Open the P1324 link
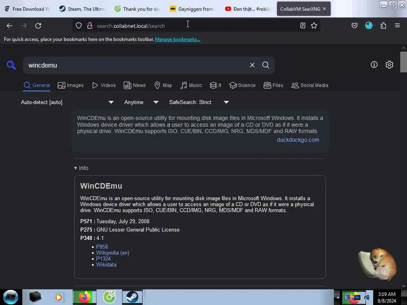The image size is (407, 305). 103,259
